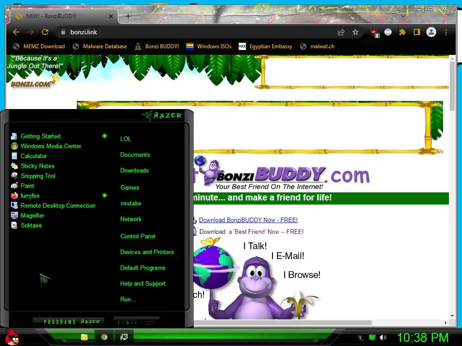
Task: Select the NEW! - BonziBUDDY! tab
Action: 64,16
